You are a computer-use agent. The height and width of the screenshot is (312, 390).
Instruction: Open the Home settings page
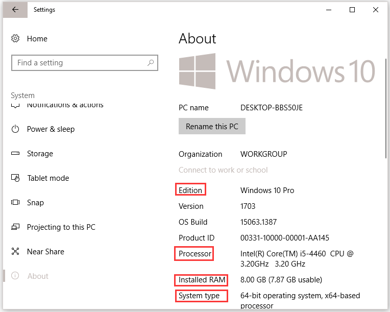click(x=37, y=39)
